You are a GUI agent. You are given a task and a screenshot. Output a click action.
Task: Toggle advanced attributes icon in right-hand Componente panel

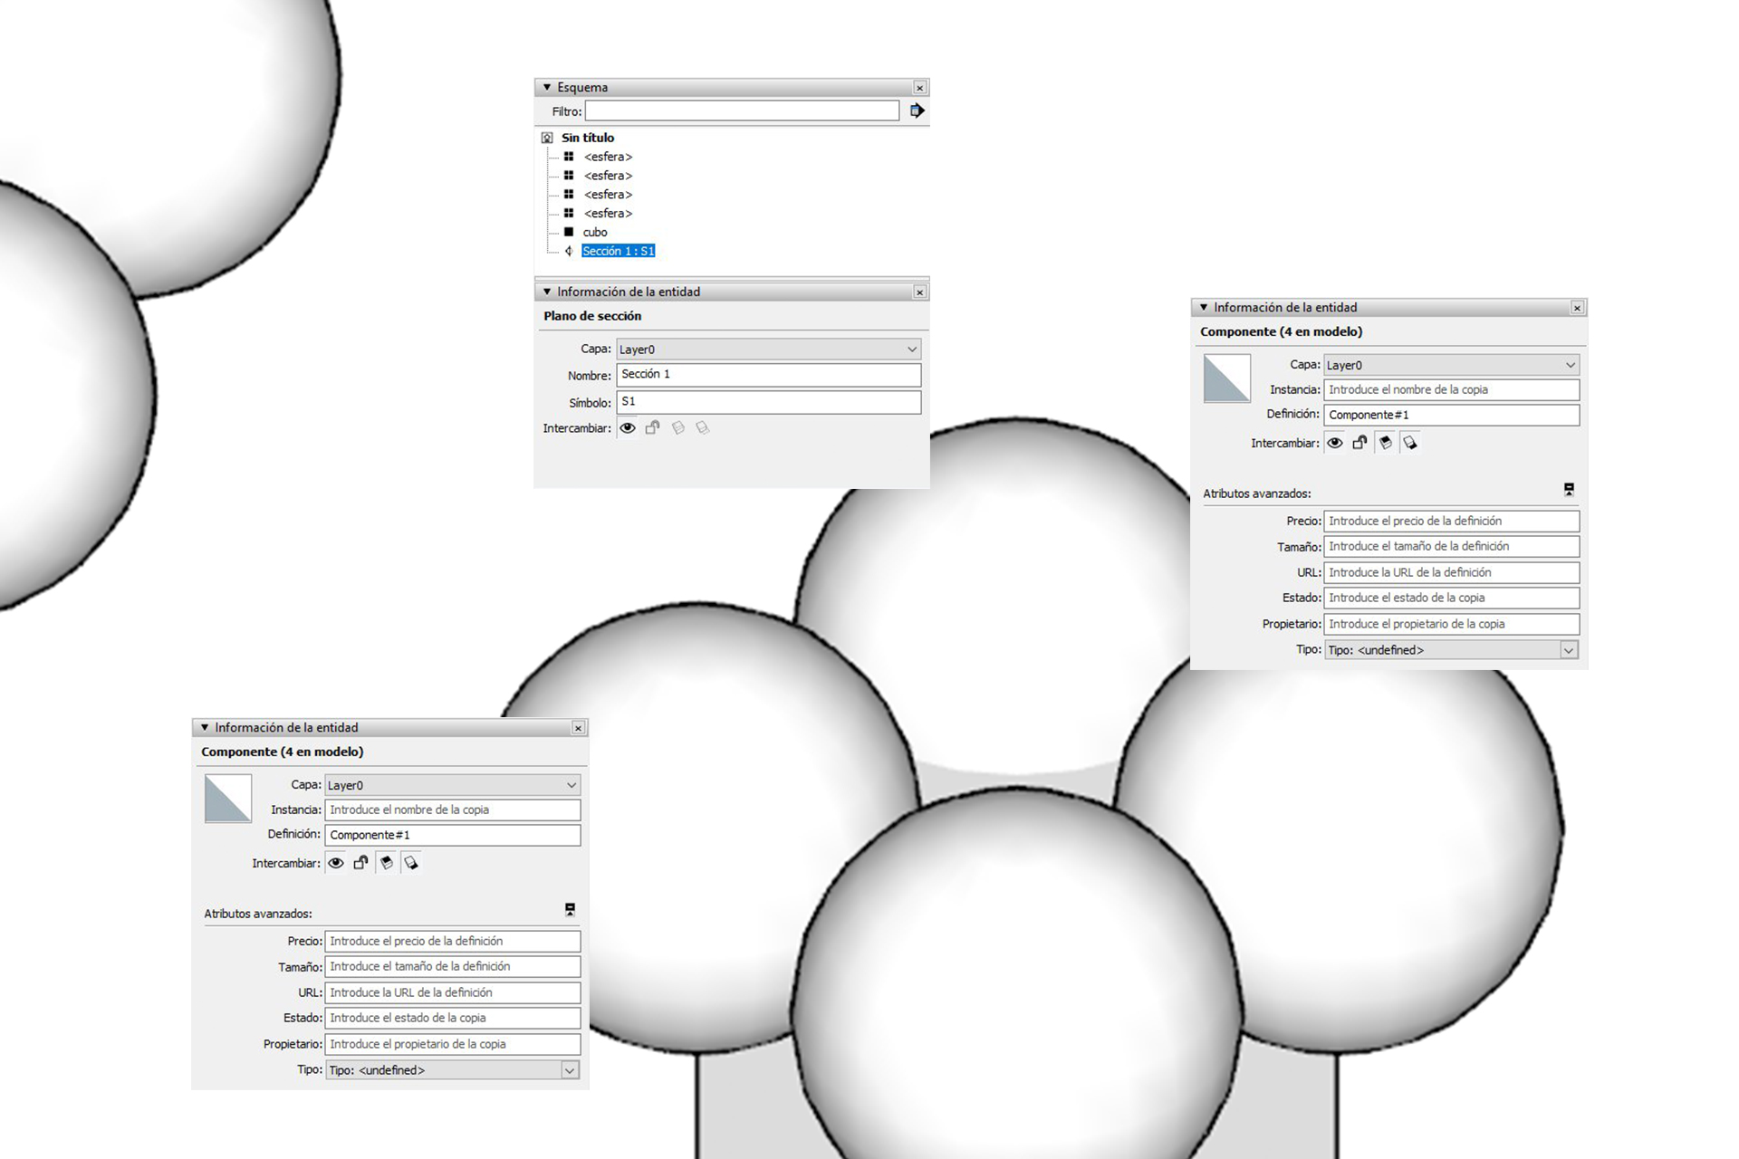1569,489
